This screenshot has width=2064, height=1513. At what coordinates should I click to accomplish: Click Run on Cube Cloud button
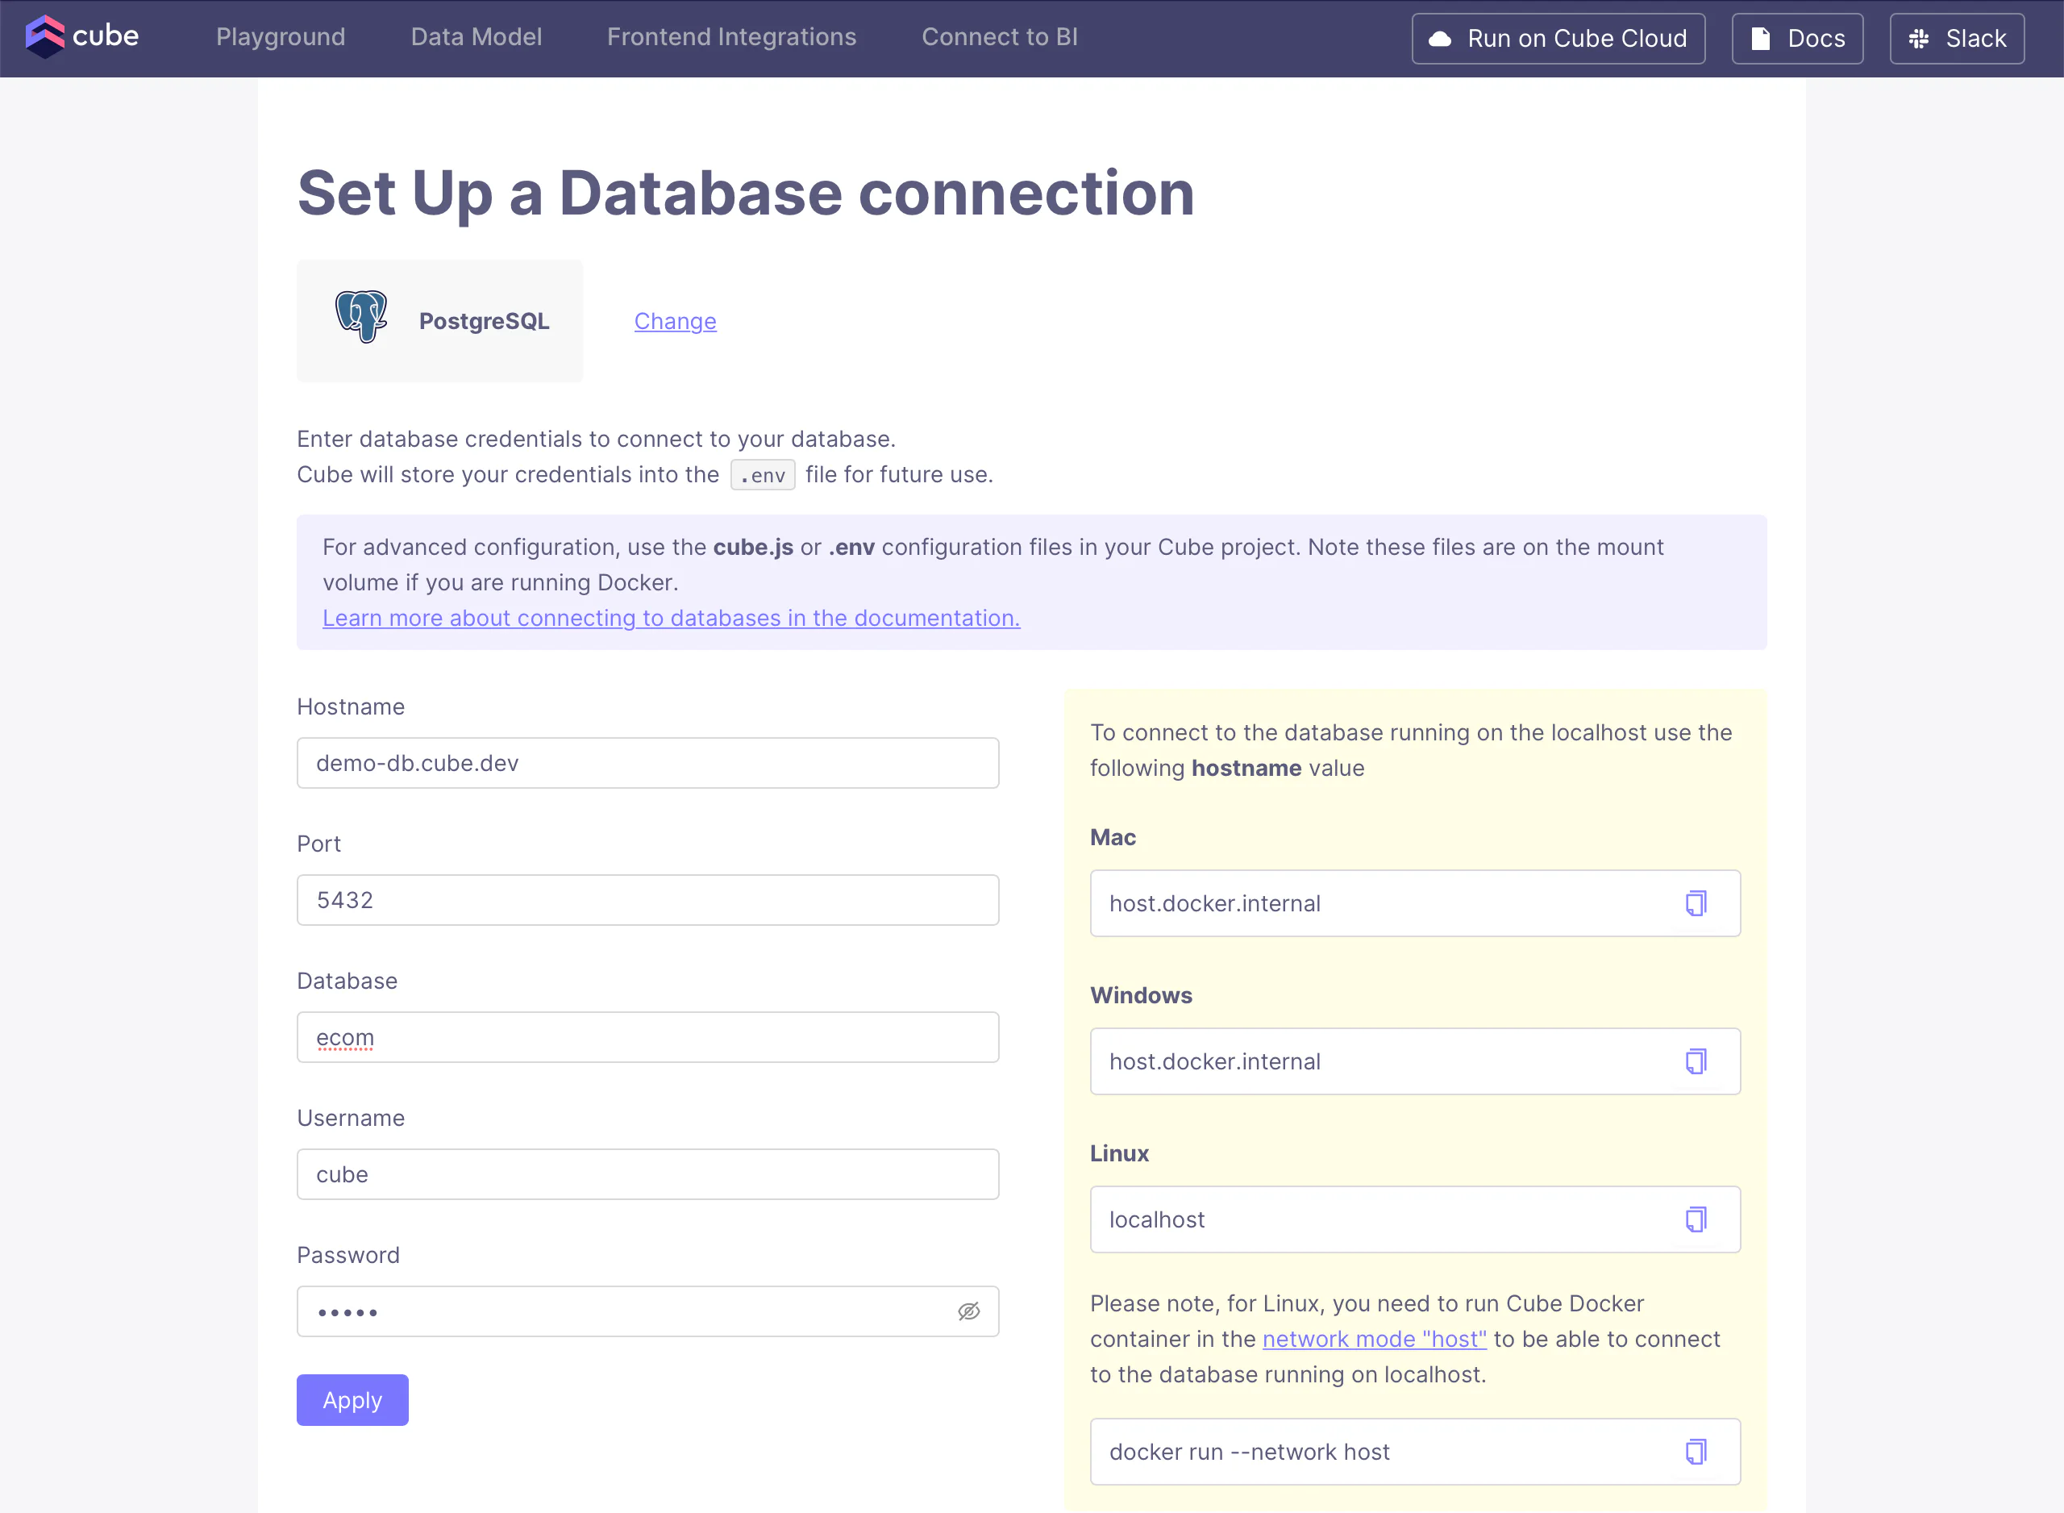(1558, 39)
